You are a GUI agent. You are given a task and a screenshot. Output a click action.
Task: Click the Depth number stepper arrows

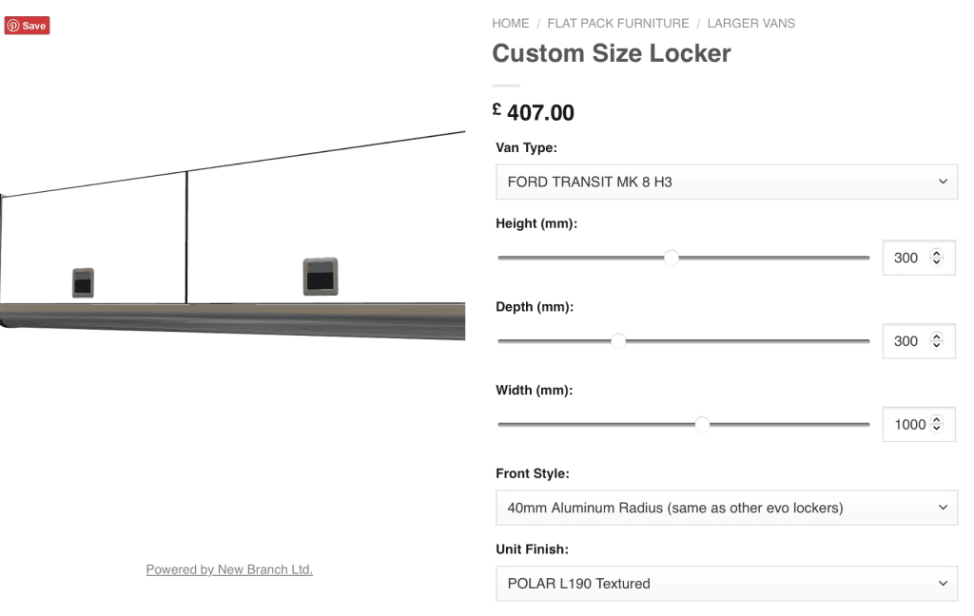tap(937, 341)
